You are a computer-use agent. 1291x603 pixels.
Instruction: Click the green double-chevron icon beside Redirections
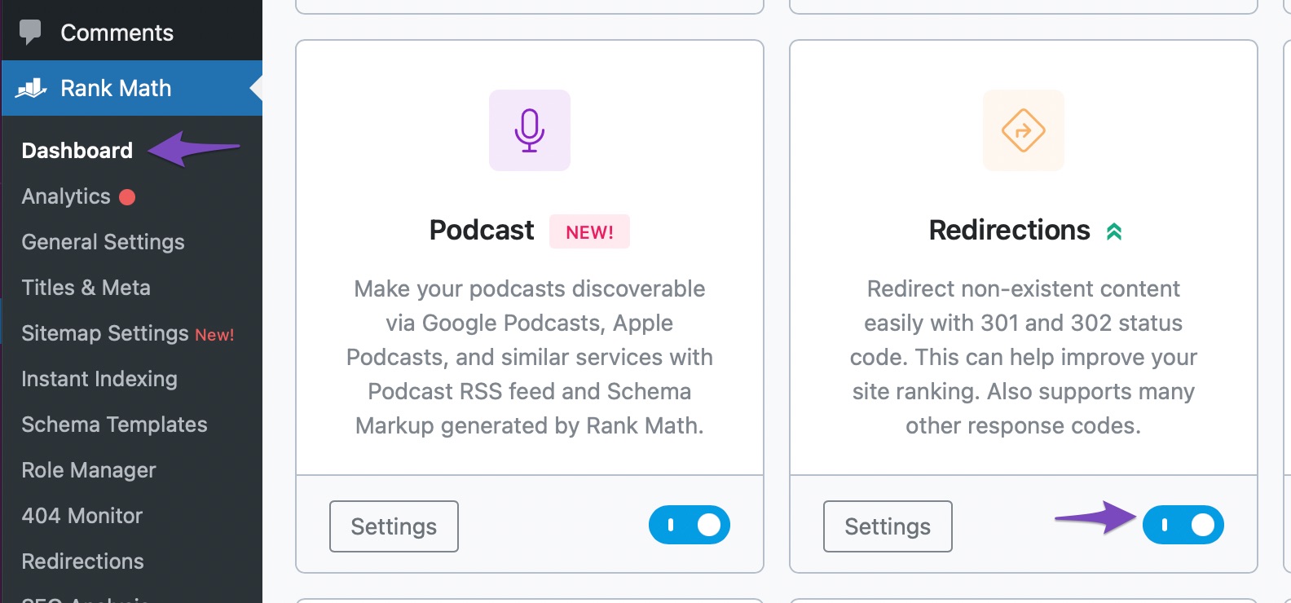point(1114,232)
